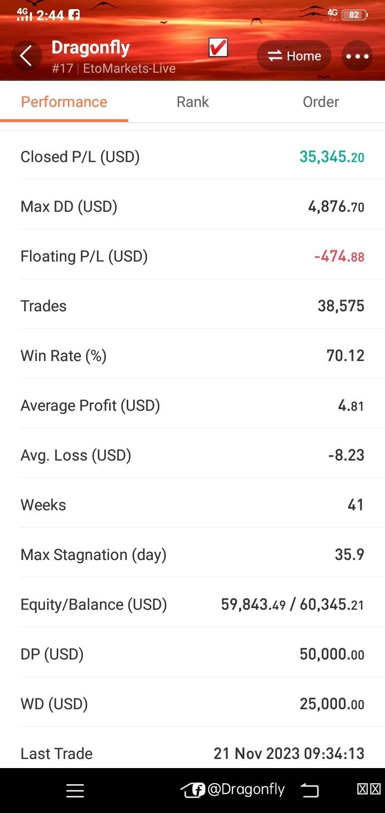This screenshot has width=385, height=813.
Task: Tap the hamburger menu in navigation bar
Action: (75, 791)
